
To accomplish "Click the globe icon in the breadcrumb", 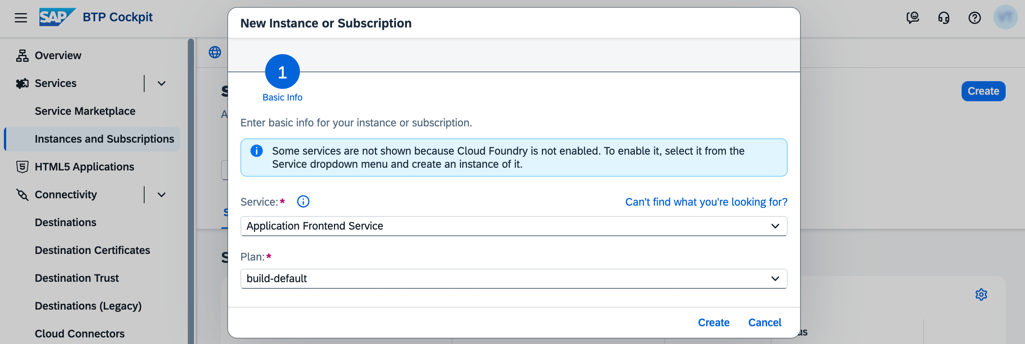I will tap(215, 52).
